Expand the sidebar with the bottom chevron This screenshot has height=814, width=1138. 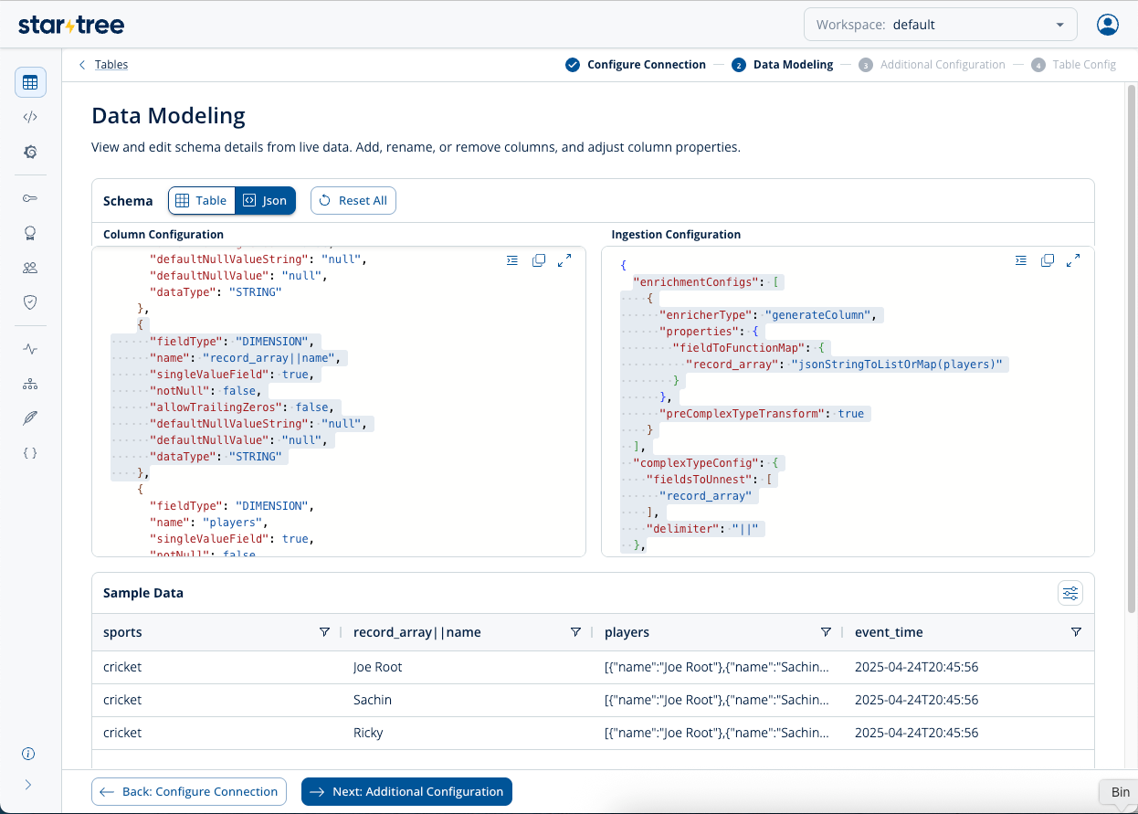(x=29, y=784)
